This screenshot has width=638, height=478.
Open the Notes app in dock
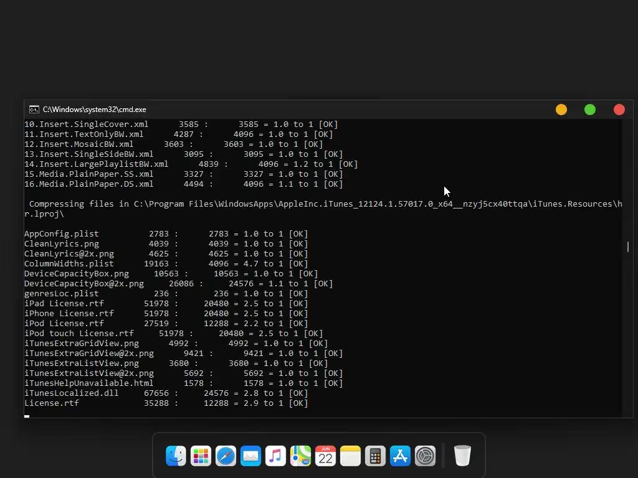coord(350,456)
